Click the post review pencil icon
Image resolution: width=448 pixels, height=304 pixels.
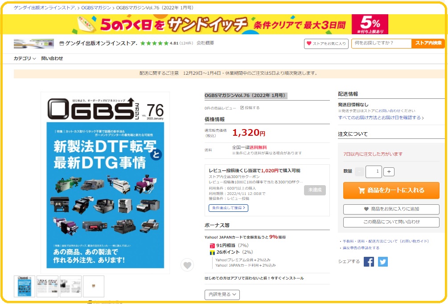(x=242, y=108)
